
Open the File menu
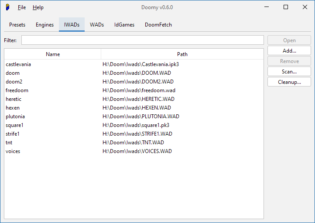(22, 7)
